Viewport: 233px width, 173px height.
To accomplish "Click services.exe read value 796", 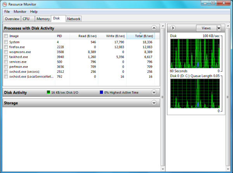I will pos(93,62).
